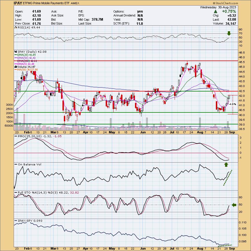Click the 'Wednesday 30-Aug-2023' date text
The width and height of the screenshot is (251, 251).
(218, 7)
